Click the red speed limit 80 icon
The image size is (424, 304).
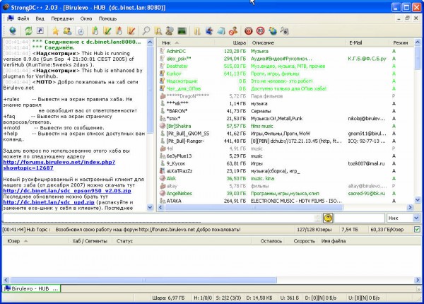coord(260,30)
